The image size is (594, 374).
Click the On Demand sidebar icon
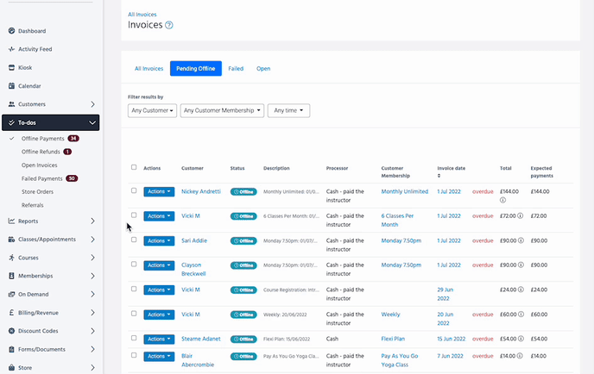11,294
